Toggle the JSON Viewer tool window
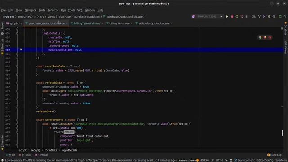The height and width of the screenshot is (162, 288). [286, 46]
